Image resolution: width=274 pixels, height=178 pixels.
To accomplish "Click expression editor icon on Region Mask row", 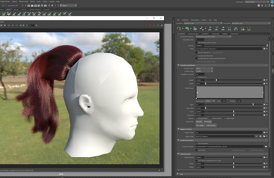I will [x=264, y=132].
